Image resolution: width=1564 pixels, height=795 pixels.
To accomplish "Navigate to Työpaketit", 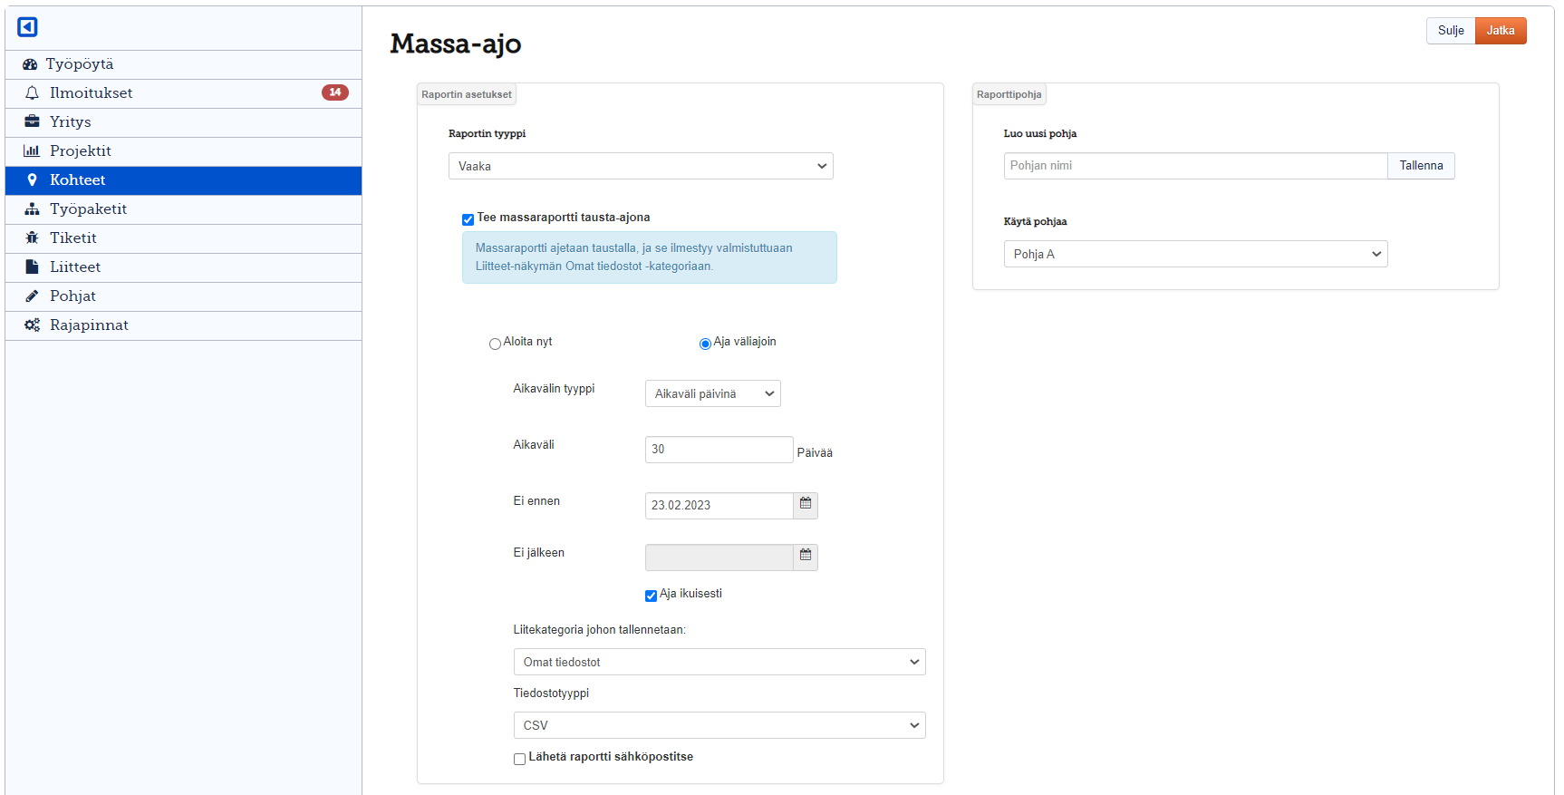I will pos(183,209).
